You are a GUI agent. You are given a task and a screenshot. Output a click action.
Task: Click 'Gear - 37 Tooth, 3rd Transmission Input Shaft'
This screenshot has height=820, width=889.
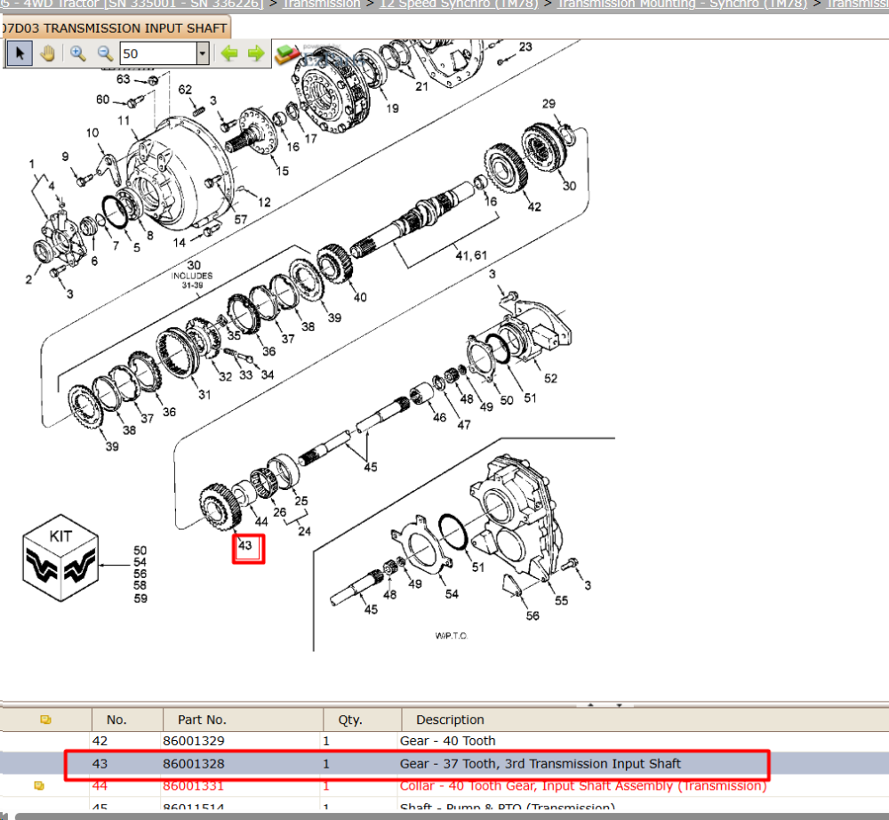coord(540,764)
